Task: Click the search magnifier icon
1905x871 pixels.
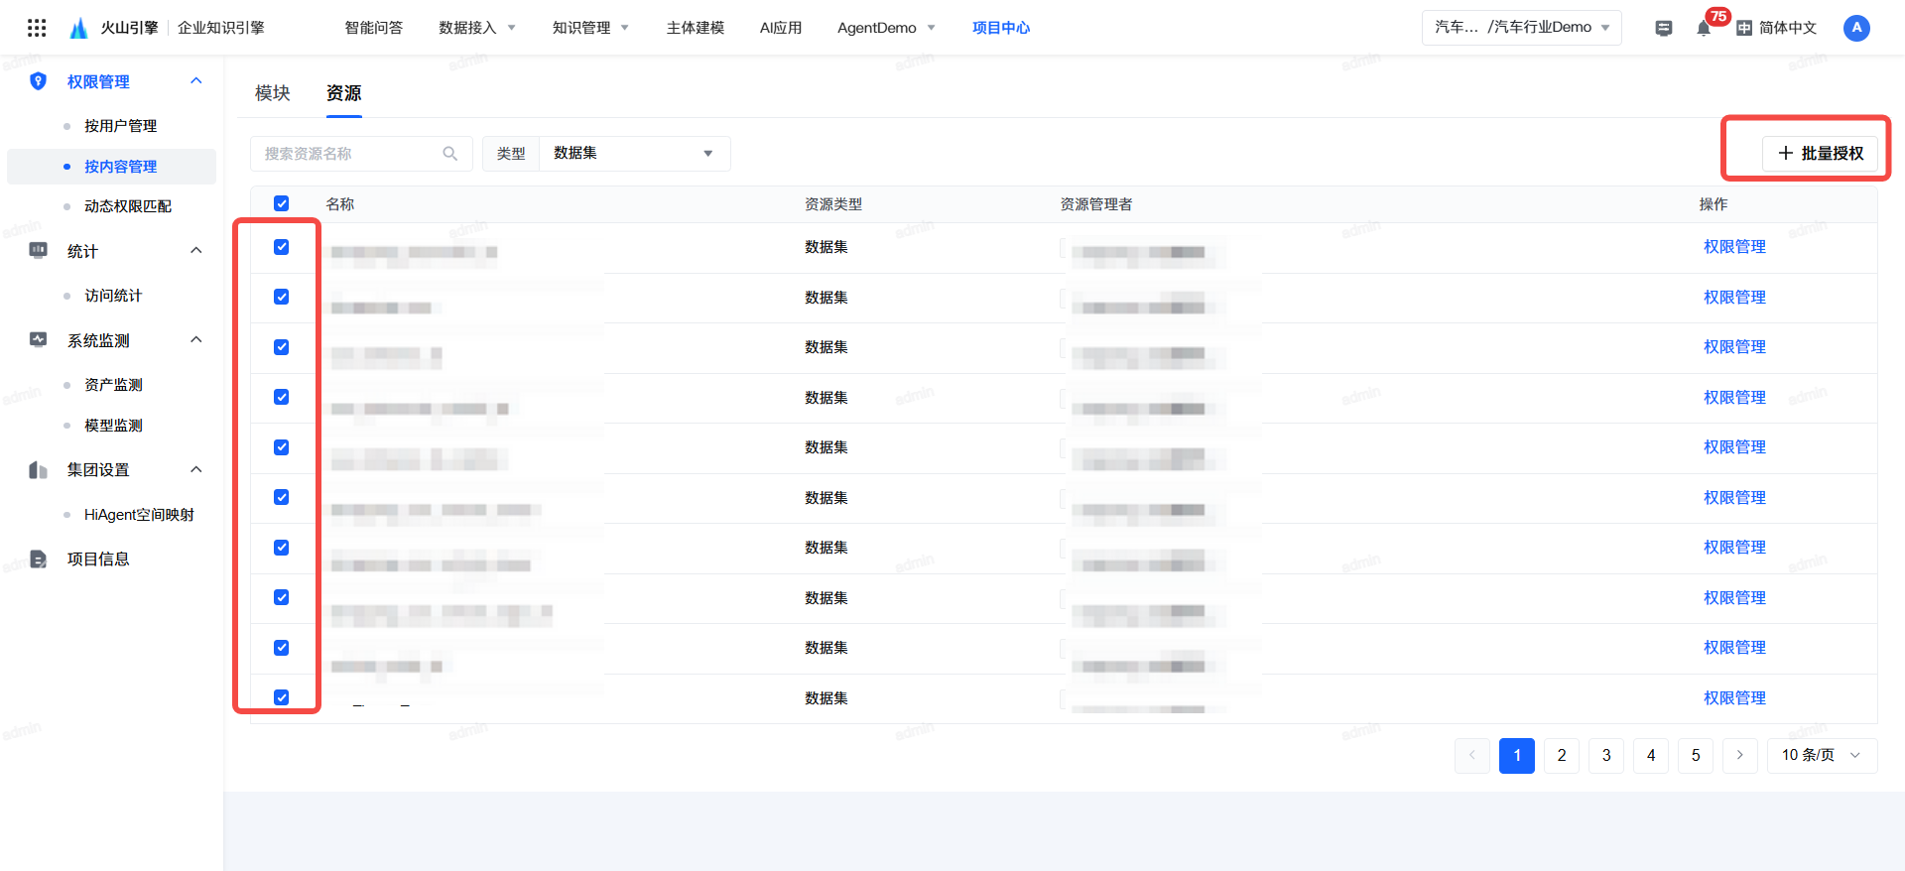Action: (x=449, y=154)
